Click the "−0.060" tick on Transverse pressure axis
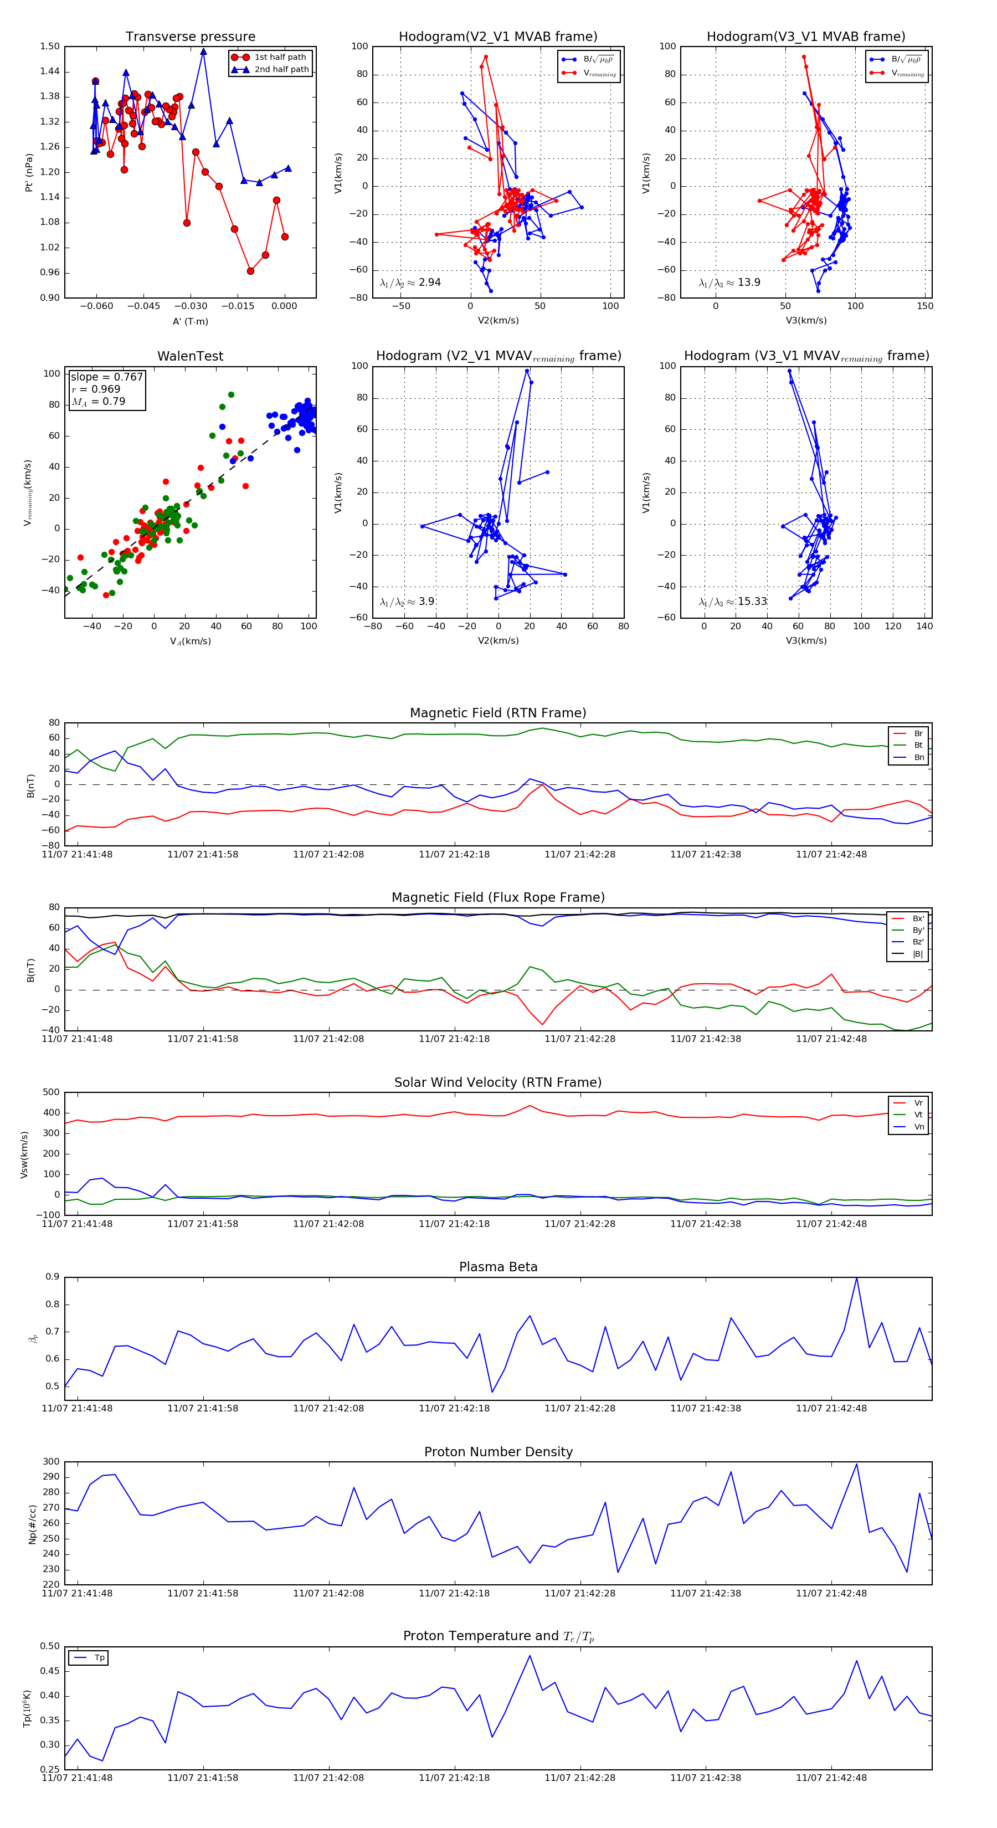This screenshot has height=1828, width=997. tap(96, 306)
